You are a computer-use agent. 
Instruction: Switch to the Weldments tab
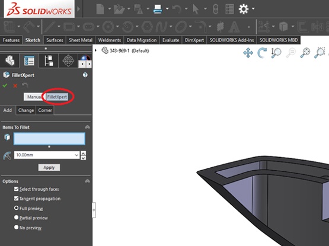110,40
